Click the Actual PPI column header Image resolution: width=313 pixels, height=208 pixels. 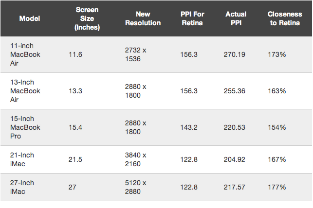[236, 18]
